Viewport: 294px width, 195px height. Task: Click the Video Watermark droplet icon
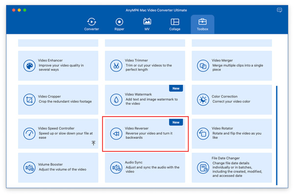116,100
